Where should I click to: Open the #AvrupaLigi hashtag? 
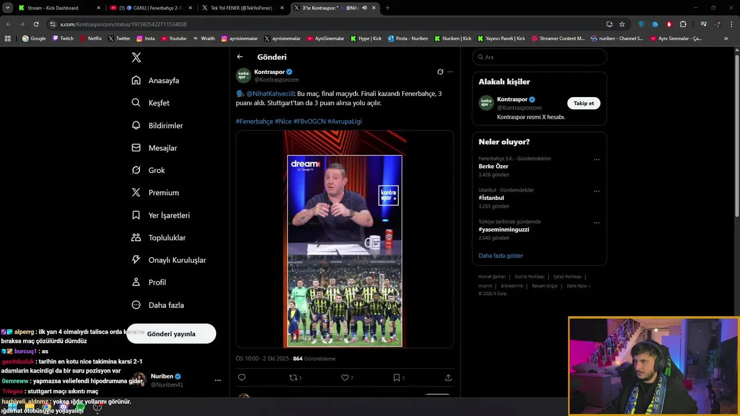pyautogui.click(x=345, y=121)
